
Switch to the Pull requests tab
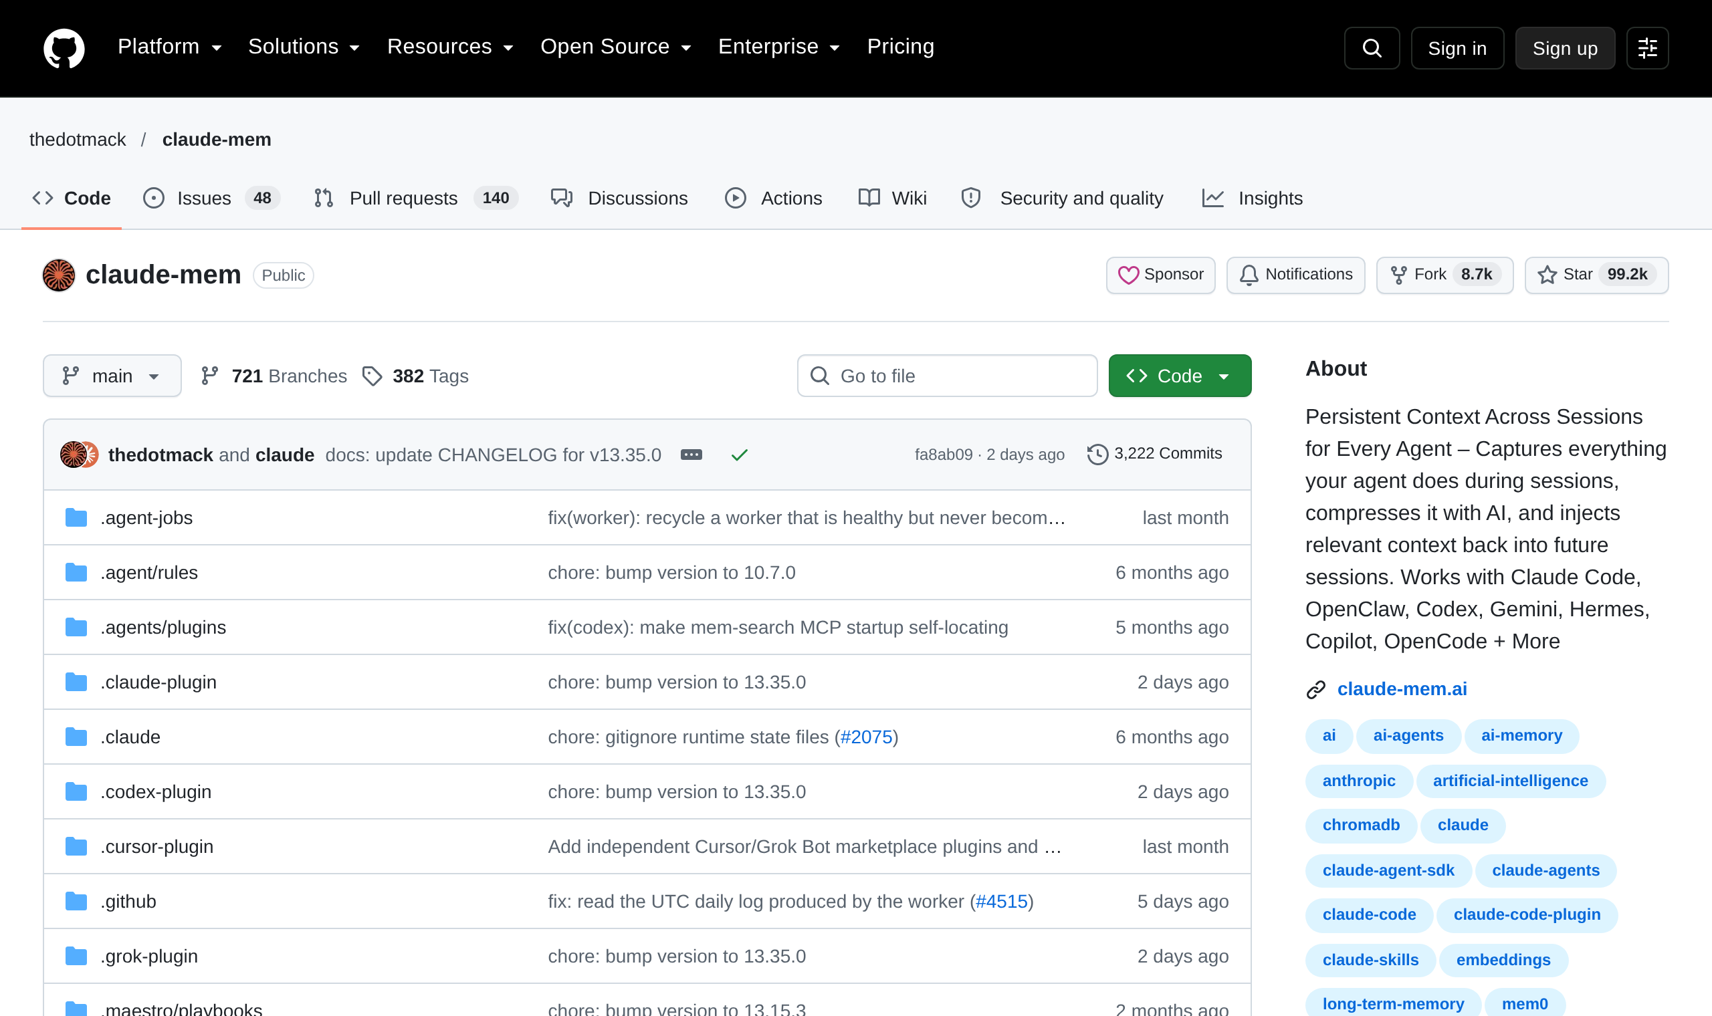[x=416, y=199]
